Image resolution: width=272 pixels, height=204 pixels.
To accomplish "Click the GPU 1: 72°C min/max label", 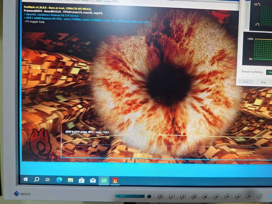I will pos(87,132).
